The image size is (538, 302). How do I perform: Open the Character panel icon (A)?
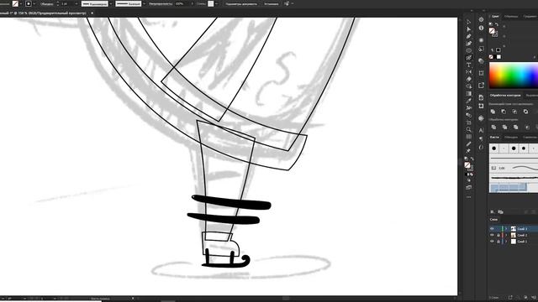(x=481, y=130)
